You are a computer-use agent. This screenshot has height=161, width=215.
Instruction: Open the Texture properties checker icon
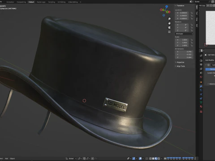[x=201, y=112]
